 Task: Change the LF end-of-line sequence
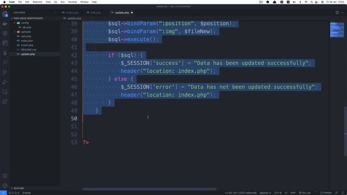pyautogui.click(x=286, y=193)
